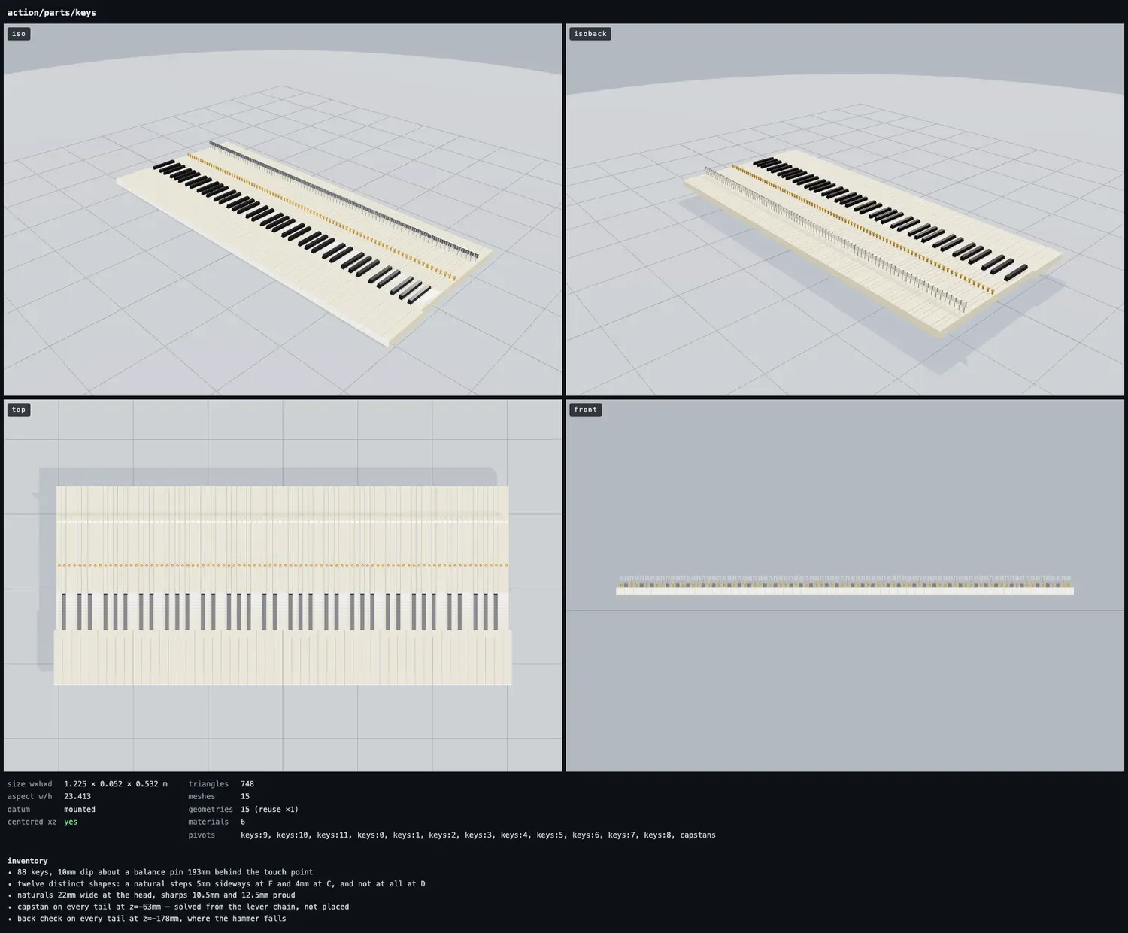Click the "88 keys, 10mm dip" inventory line
The width and height of the screenshot is (1128, 933).
pos(165,872)
